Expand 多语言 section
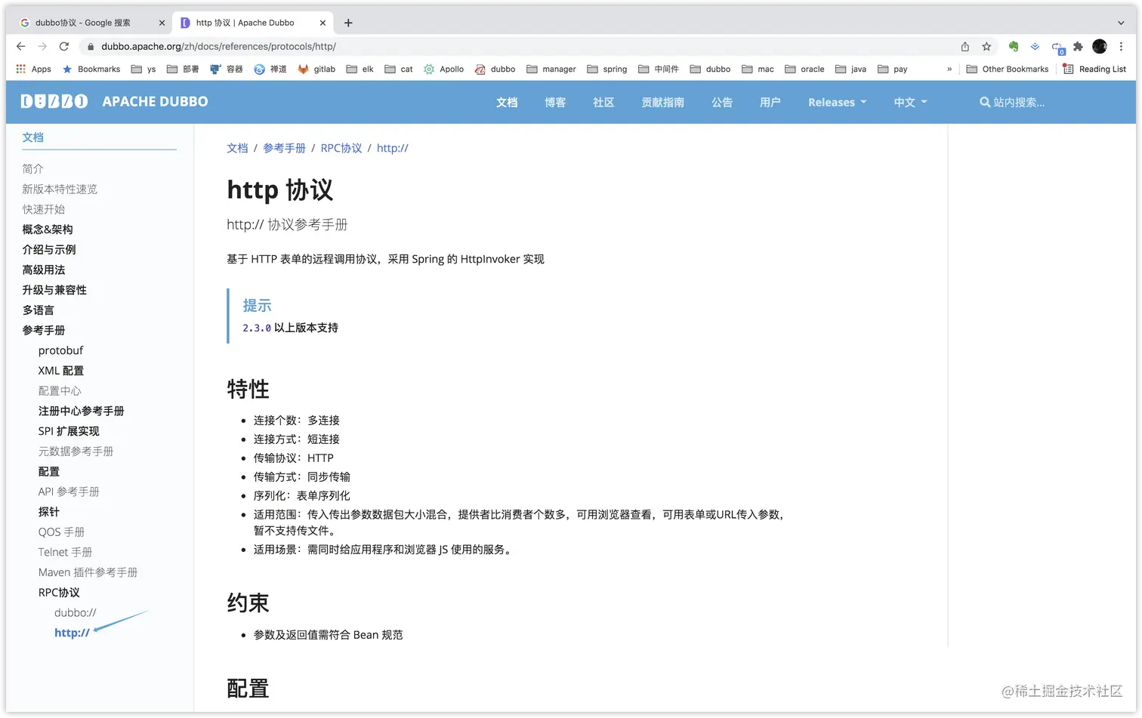Viewport: 1142px width, 718px height. 38,310
